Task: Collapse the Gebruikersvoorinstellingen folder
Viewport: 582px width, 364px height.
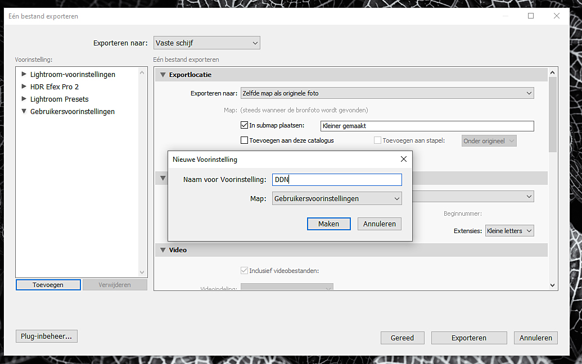Action: pyautogui.click(x=24, y=111)
